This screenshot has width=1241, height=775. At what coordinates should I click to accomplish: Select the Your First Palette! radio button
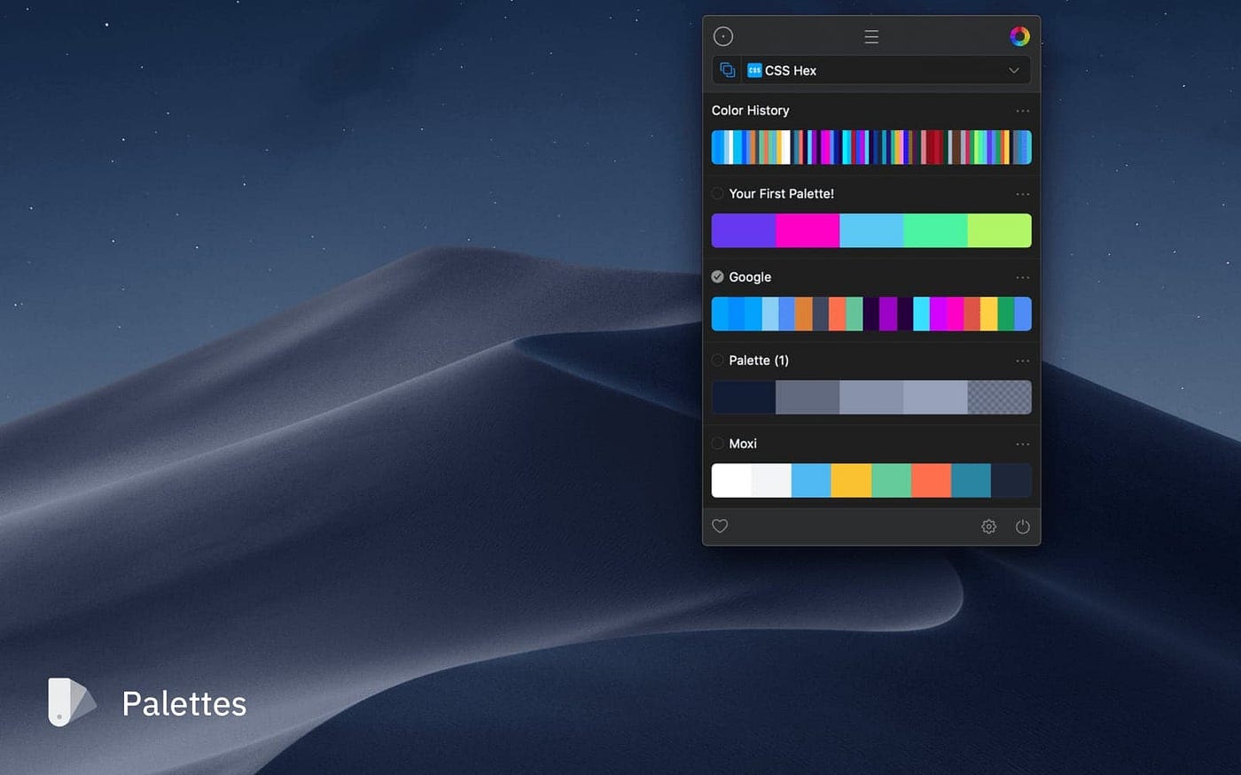pyautogui.click(x=717, y=193)
